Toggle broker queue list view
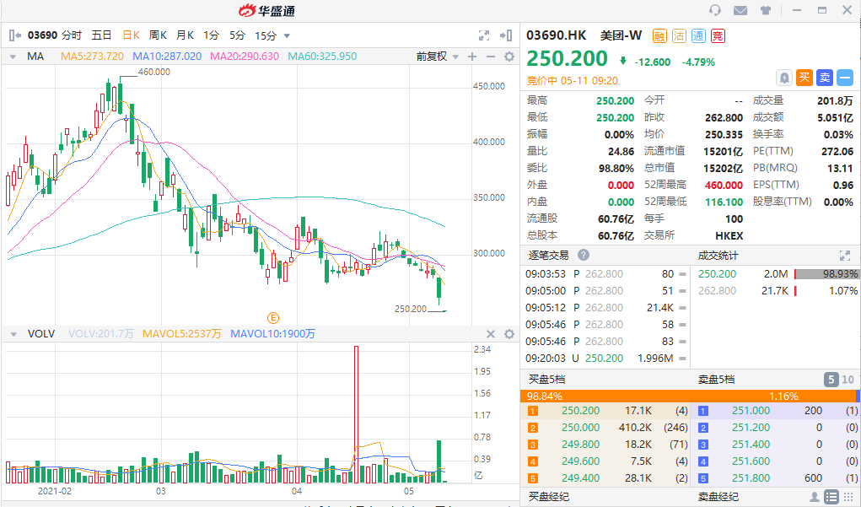This screenshot has height=507, width=861. [831, 497]
